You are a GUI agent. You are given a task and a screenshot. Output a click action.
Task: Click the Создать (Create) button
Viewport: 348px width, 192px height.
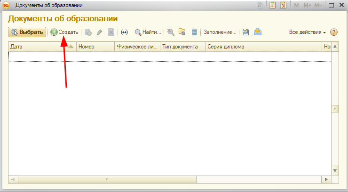tap(64, 32)
